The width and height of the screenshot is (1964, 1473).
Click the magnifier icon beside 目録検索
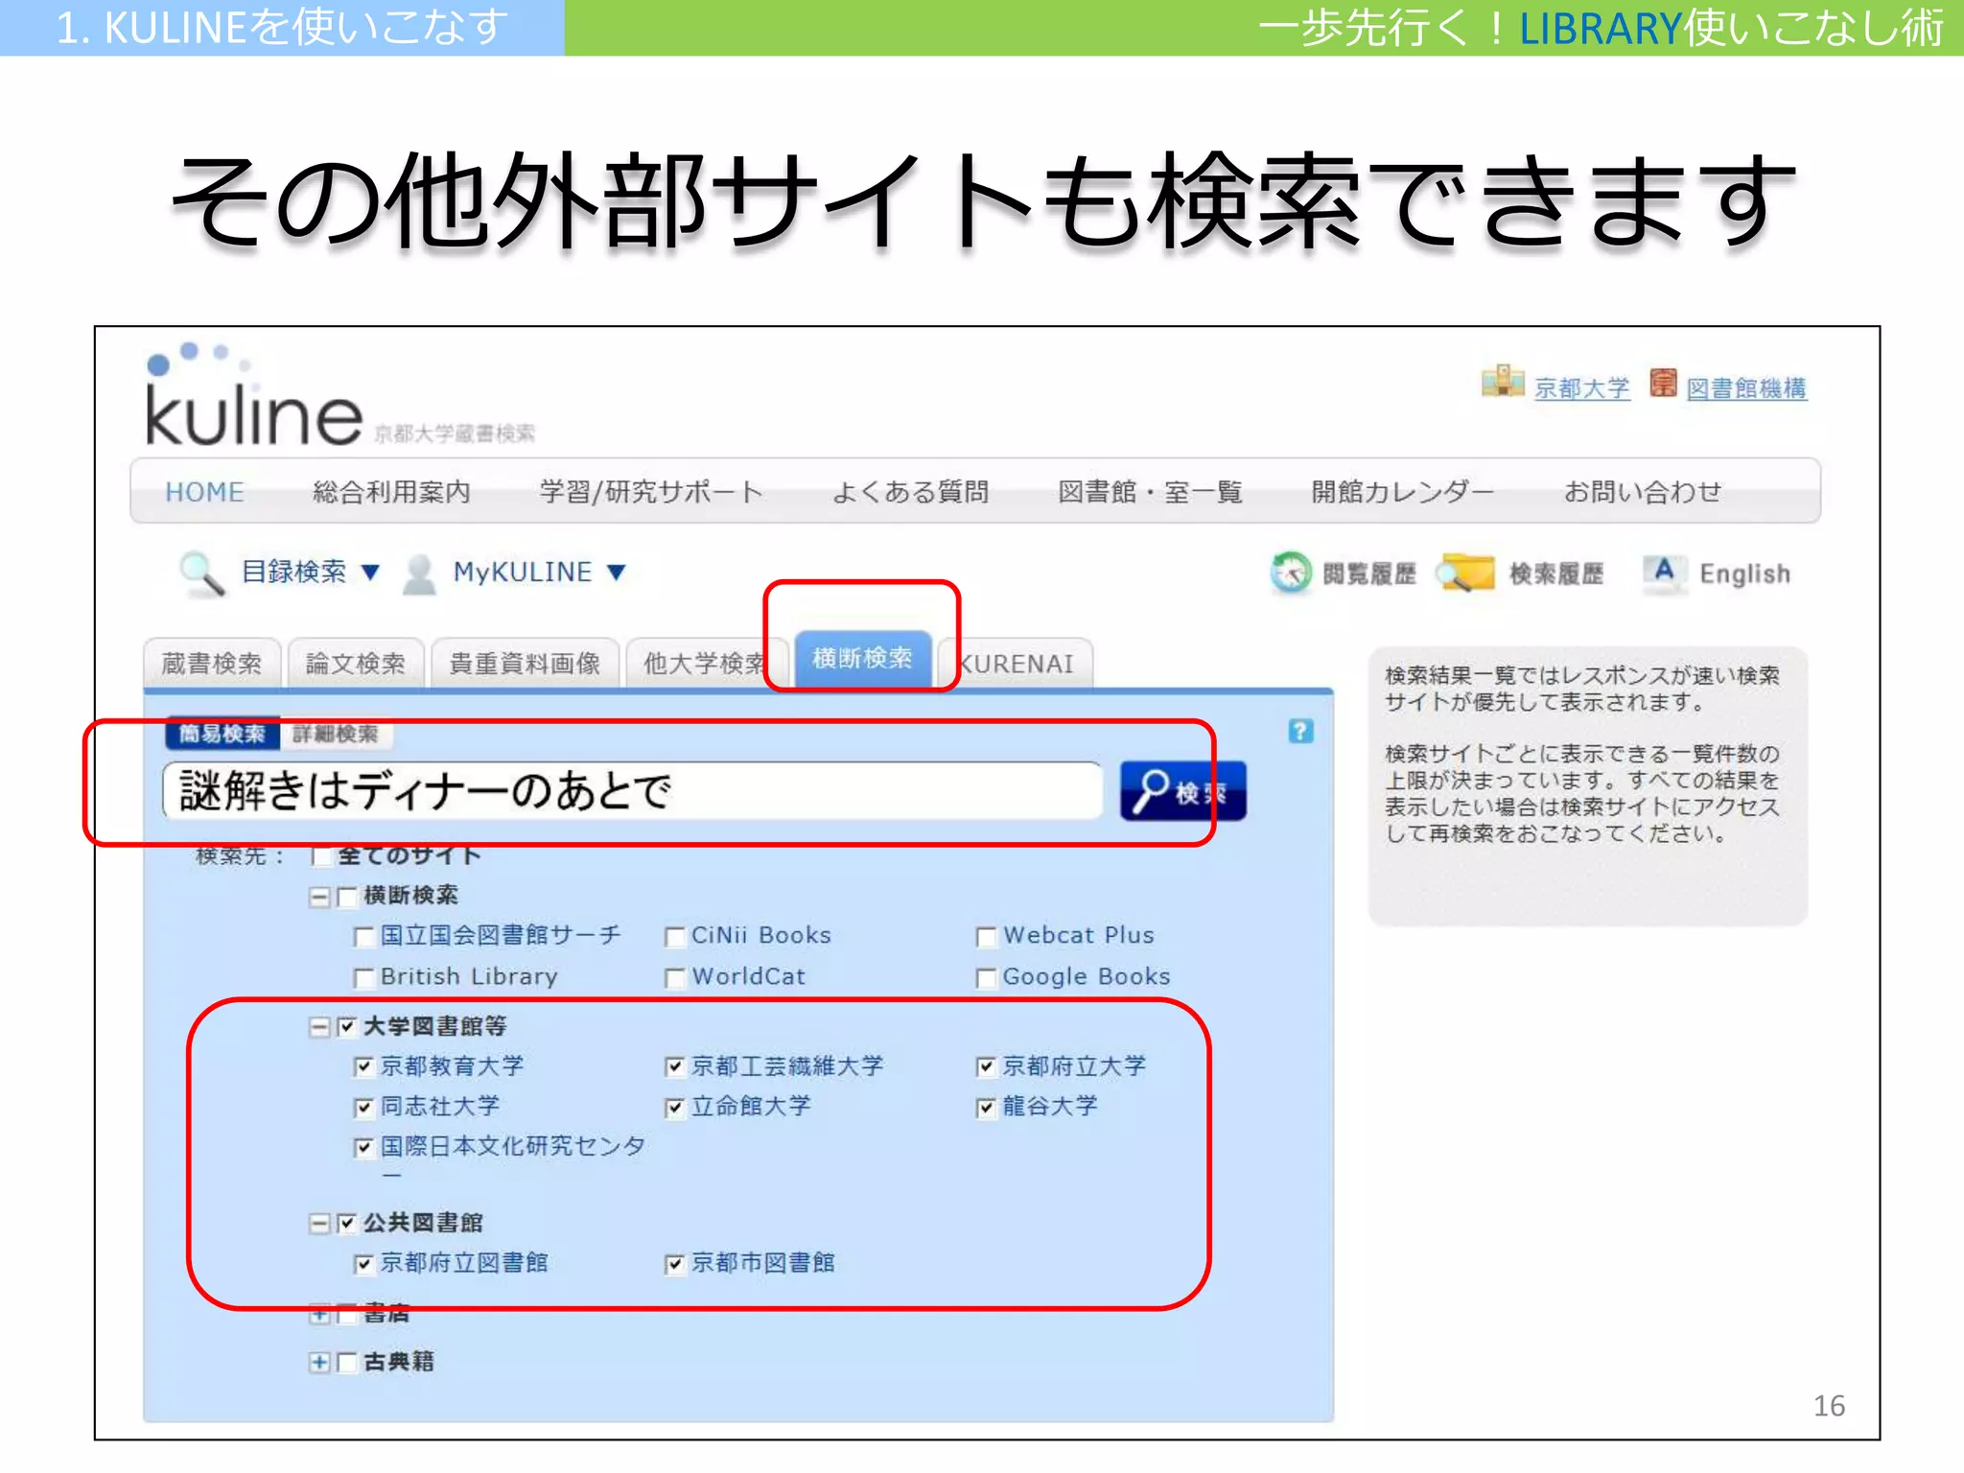click(202, 573)
